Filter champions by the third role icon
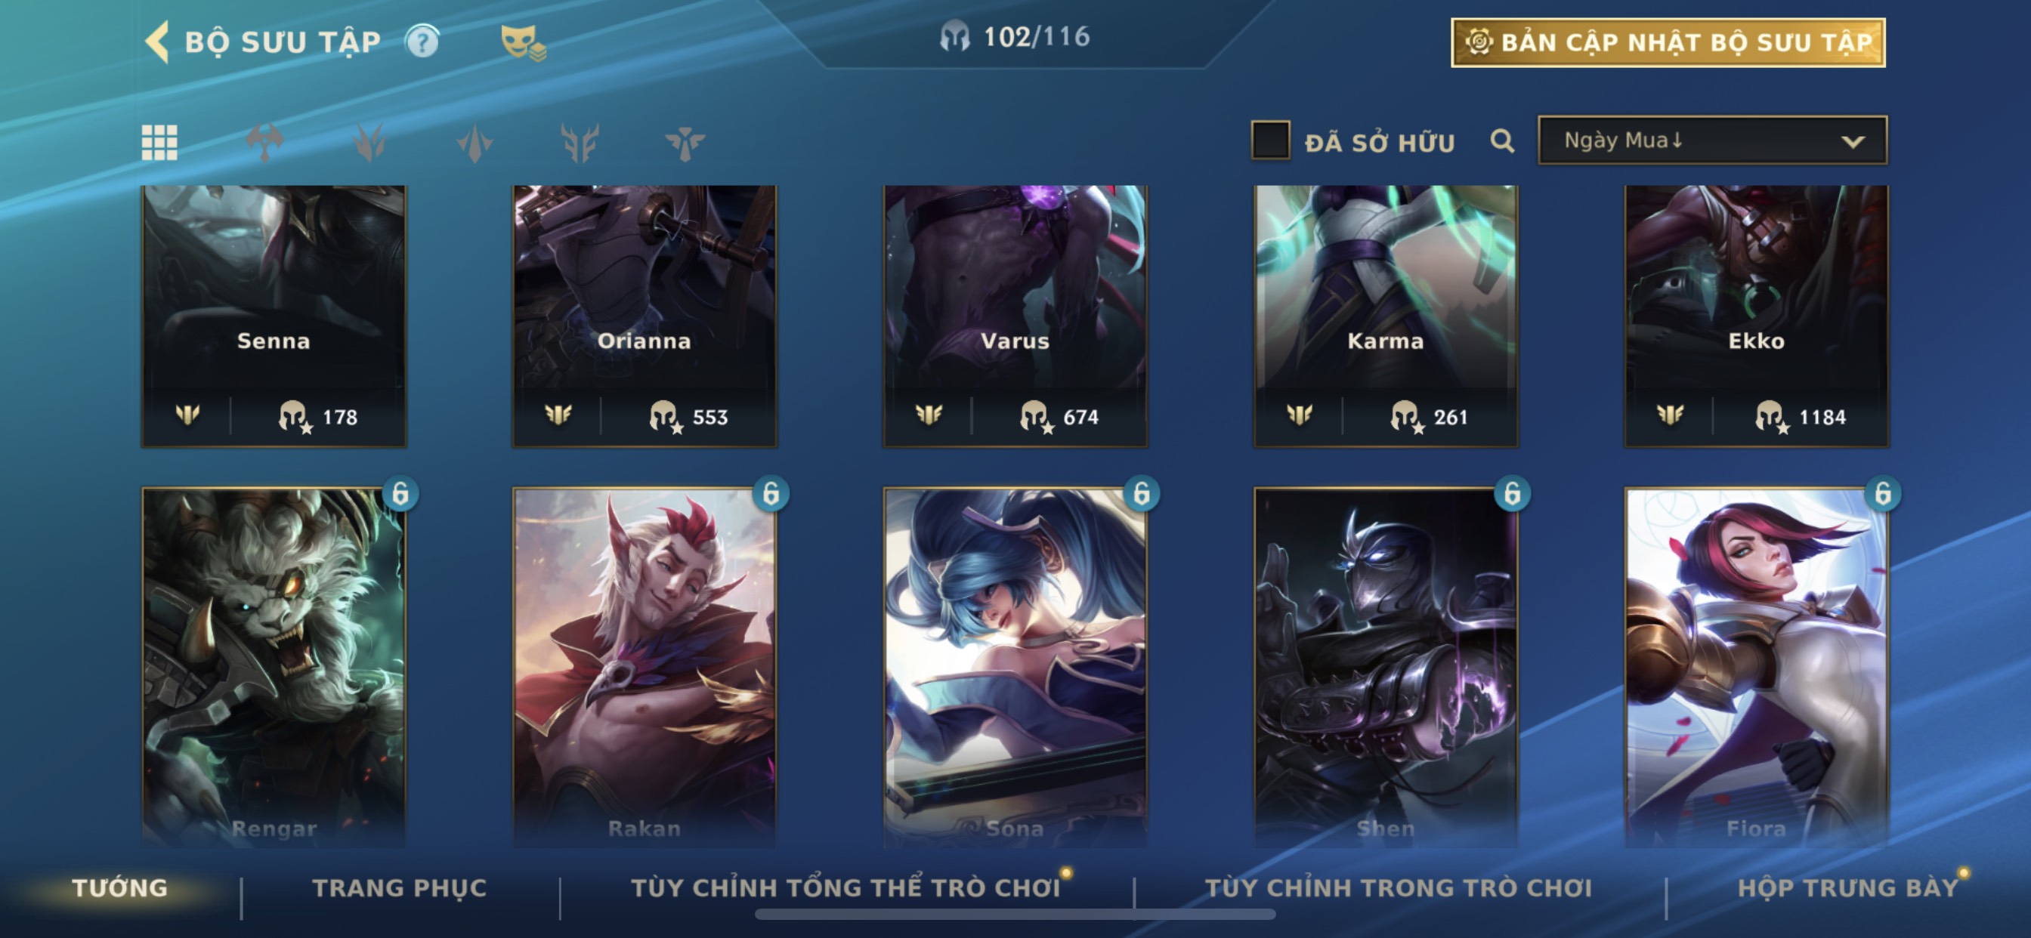 475,143
